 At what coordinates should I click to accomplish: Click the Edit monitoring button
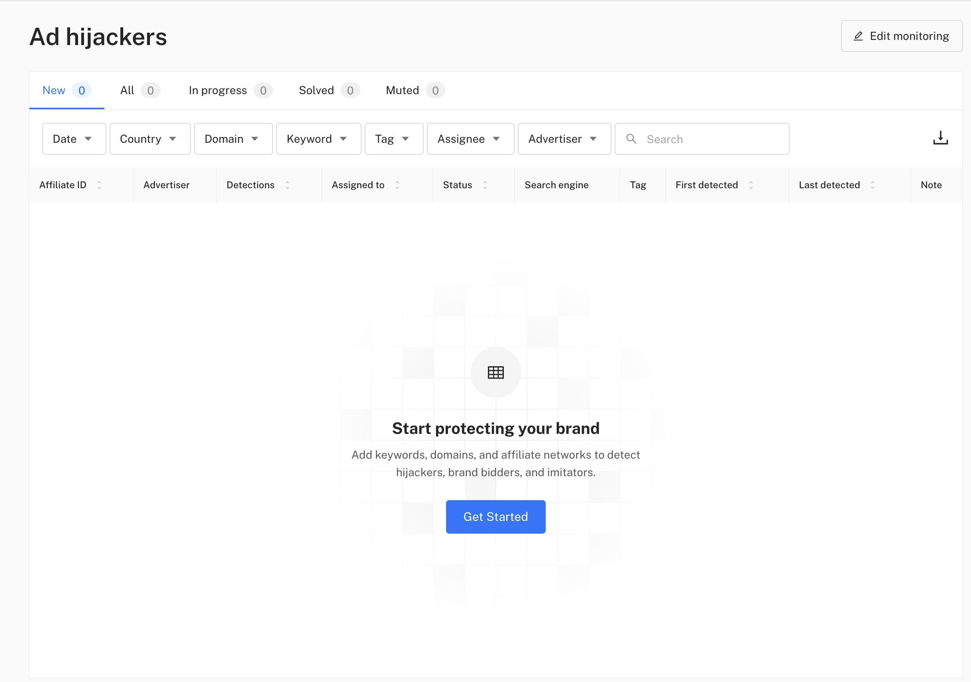click(x=901, y=36)
